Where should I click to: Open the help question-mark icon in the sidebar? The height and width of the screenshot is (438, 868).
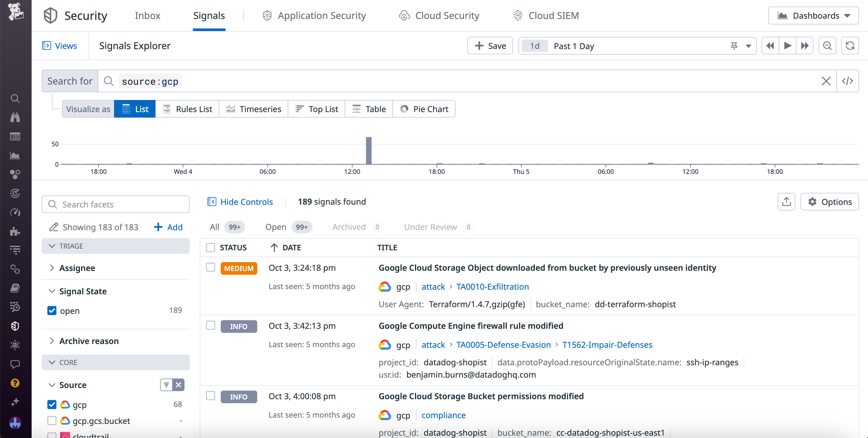point(15,383)
